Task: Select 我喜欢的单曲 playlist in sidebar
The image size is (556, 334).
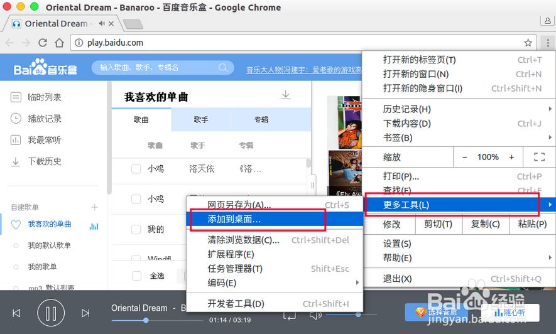Action: point(49,224)
